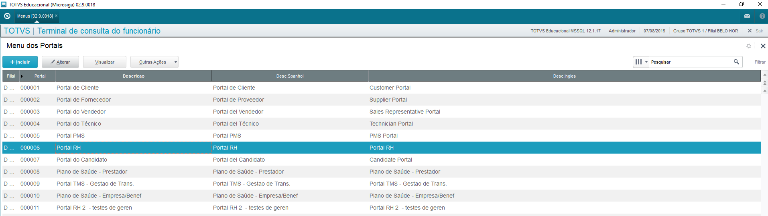Select row 000005 Portal PMS
Image resolution: width=768 pixels, height=216 pixels.
pos(382,136)
